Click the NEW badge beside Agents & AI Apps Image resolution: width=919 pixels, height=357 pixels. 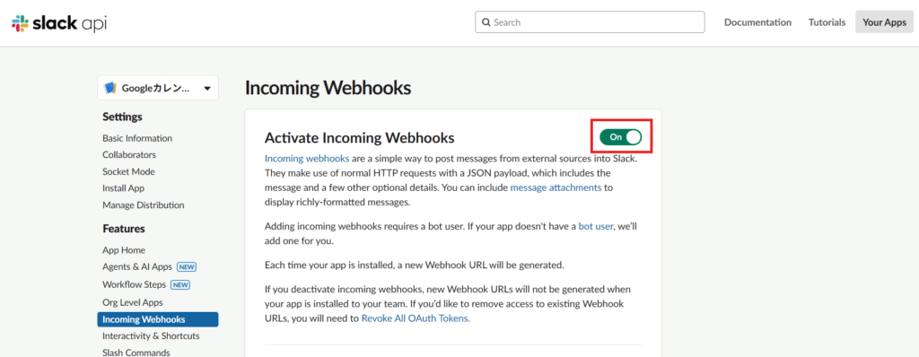(x=187, y=267)
